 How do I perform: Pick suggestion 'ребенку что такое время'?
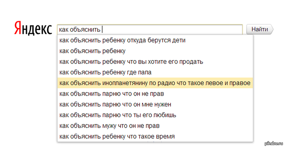click(155, 136)
